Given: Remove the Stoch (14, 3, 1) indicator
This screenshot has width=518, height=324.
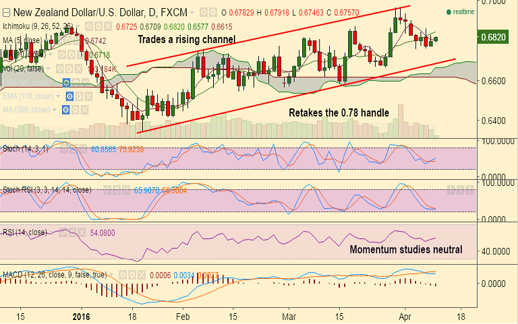Looking at the screenshot, I should tap(82, 149).
